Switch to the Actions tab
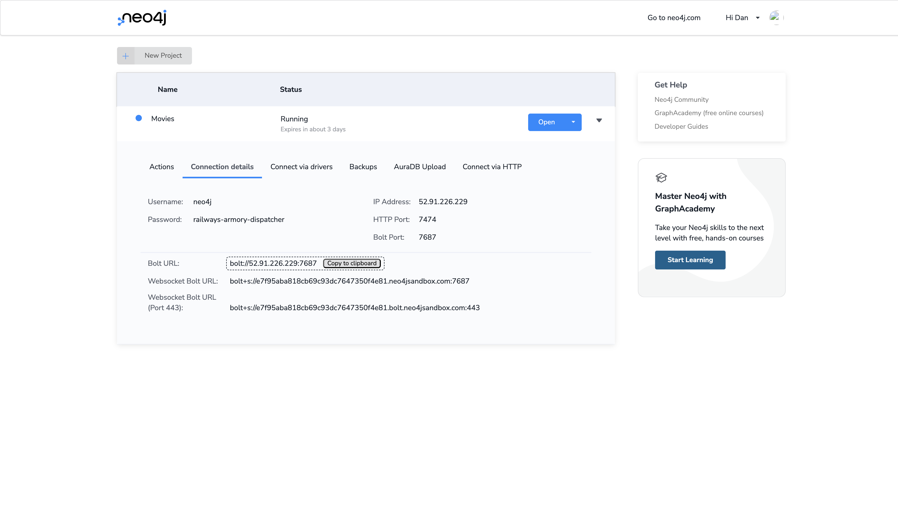Screen dimensions: 898x518 (162, 167)
